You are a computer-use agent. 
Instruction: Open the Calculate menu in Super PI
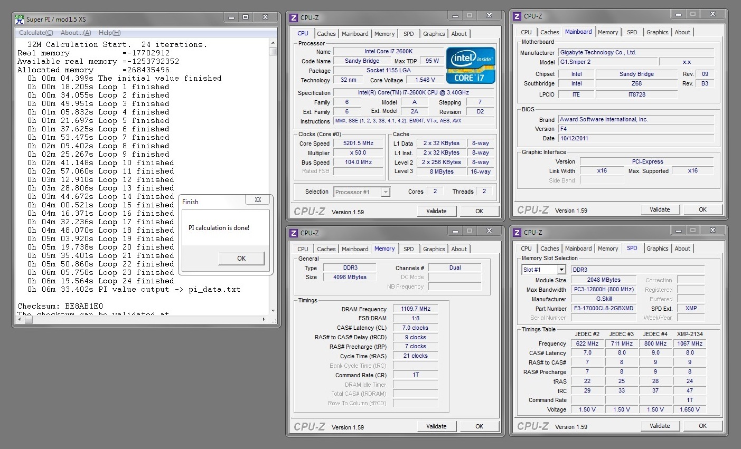click(x=36, y=33)
